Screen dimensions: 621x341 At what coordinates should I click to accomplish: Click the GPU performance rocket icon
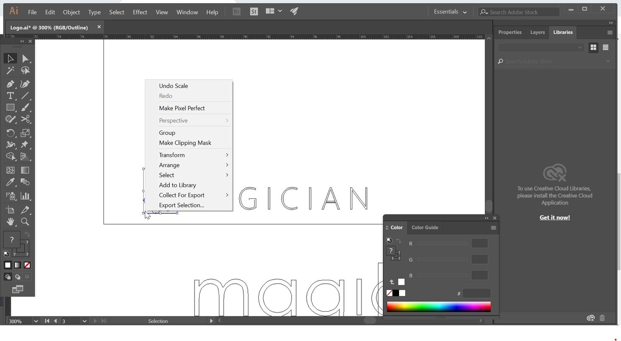click(294, 12)
